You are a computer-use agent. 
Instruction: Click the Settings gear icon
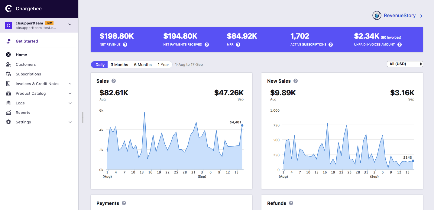(x=8, y=122)
